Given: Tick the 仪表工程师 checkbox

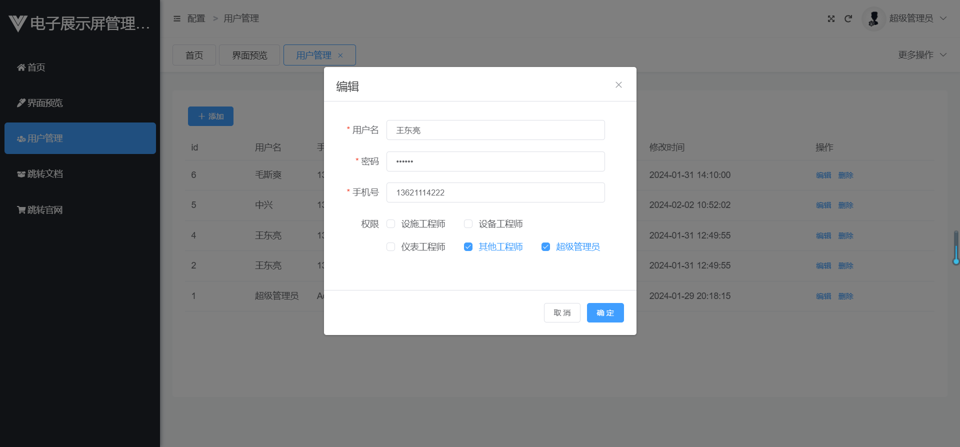Looking at the screenshot, I should click(x=391, y=247).
